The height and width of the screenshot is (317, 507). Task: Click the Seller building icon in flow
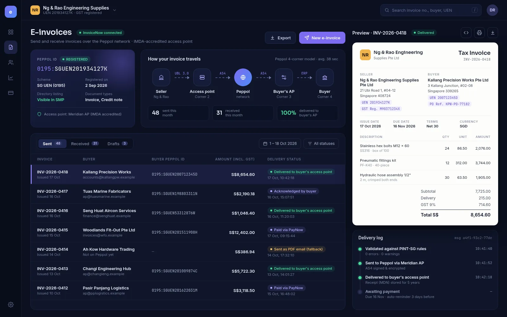tap(161, 77)
